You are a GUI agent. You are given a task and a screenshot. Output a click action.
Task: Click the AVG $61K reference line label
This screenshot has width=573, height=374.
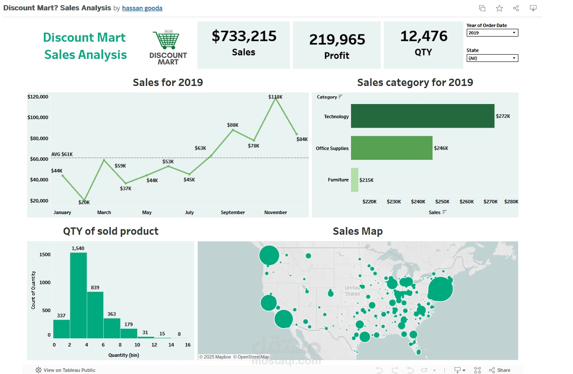tap(62, 154)
